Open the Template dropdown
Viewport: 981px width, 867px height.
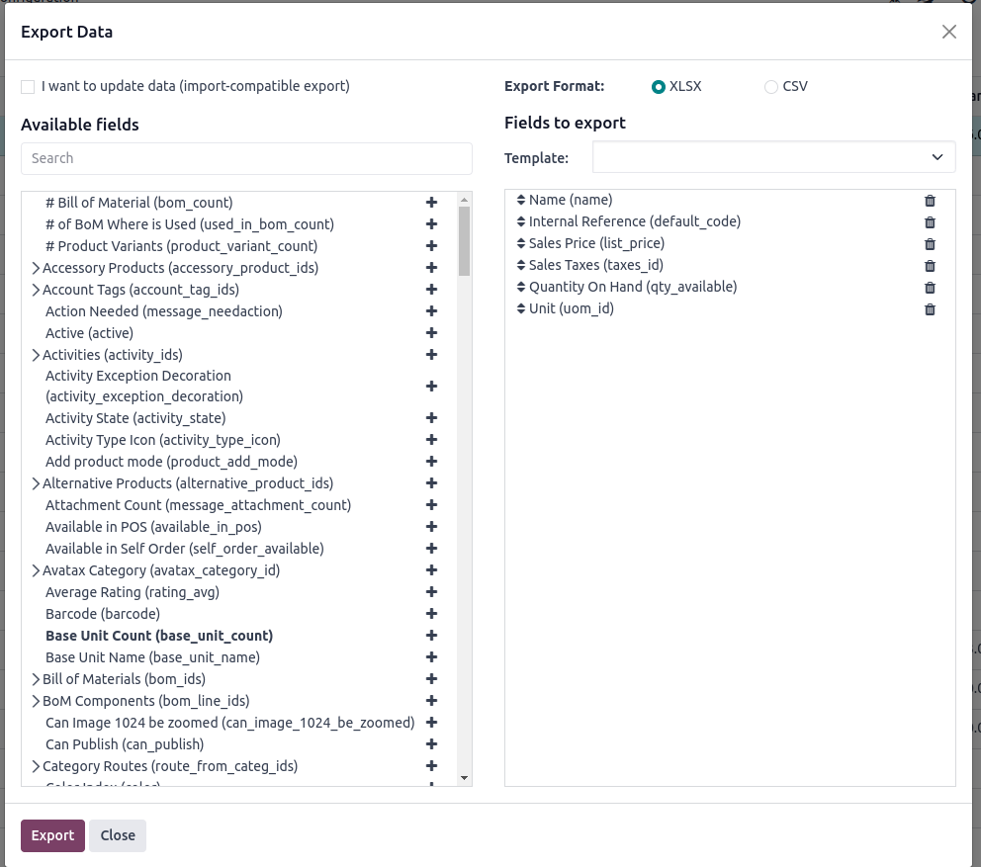[773, 157]
